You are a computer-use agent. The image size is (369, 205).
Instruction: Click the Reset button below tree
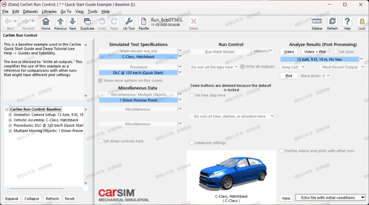coord(70,199)
